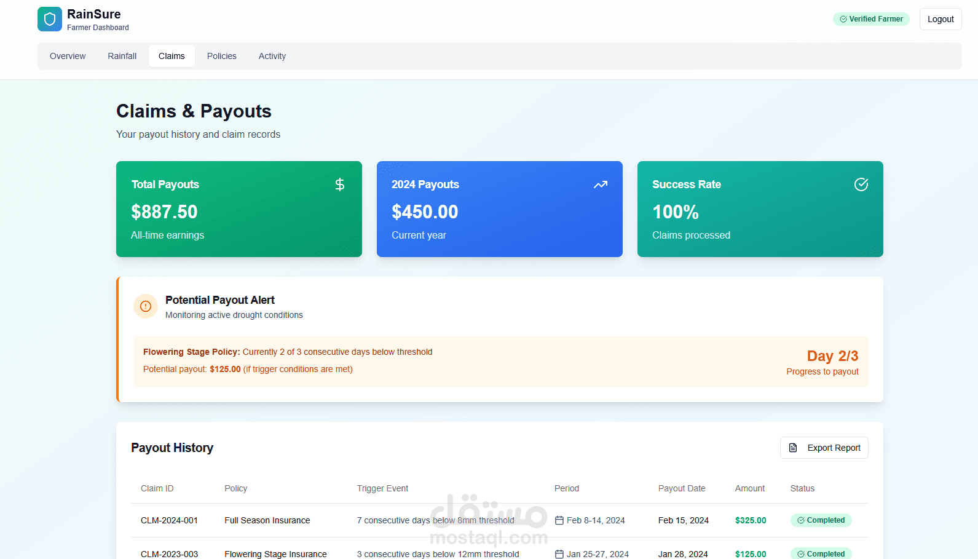The width and height of the screenshot is (978, 559).
Task: Click the Status column header
Action: pos(802,488)
